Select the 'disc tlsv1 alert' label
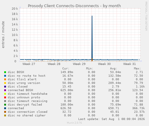This screenshot has height=126, width=149. (x=22, y=79)
